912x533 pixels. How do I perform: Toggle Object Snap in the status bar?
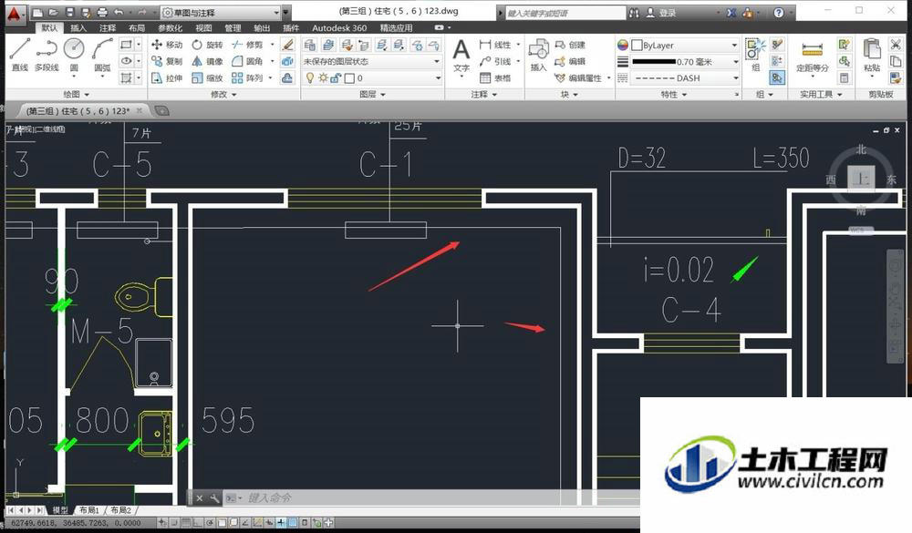click(221, 523)
